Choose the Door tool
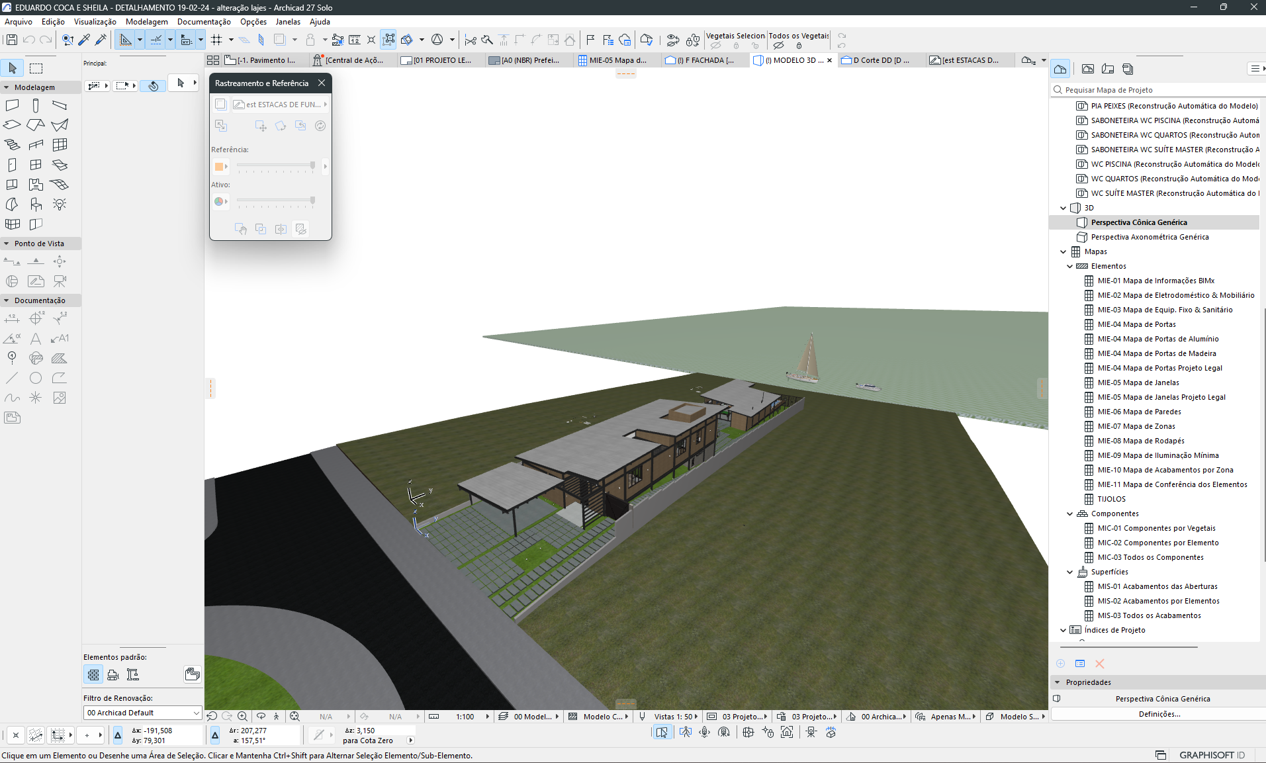The height and width of the screenshot is (763, 1266). pos(12,165)
